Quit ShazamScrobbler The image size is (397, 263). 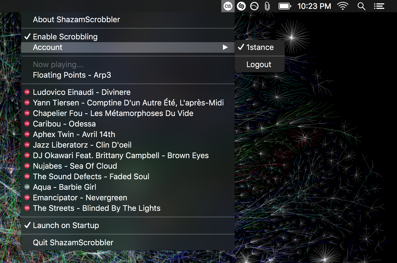[128, 242]
